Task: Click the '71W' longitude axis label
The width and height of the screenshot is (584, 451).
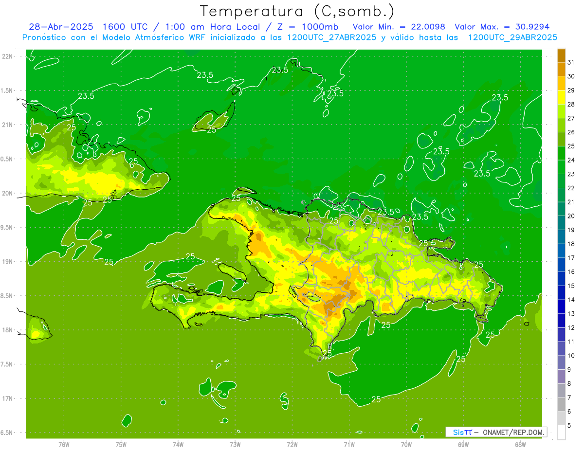Action: click(x=349, y=445)
